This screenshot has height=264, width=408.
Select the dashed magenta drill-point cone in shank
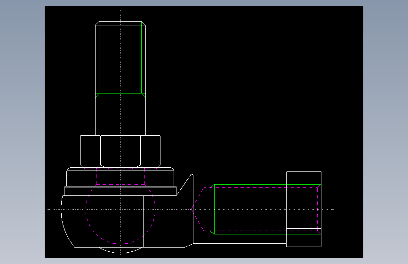(198, 209)
